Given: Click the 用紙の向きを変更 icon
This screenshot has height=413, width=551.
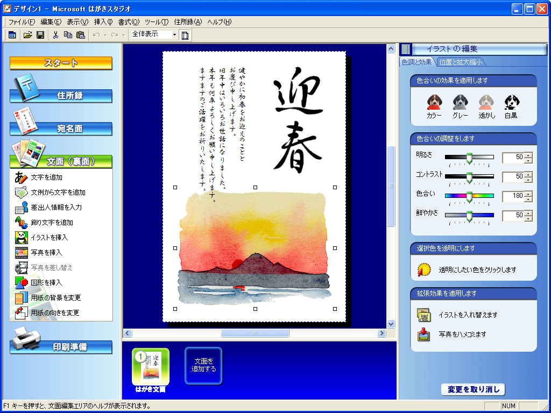Looking at the screenshot, I should coord(21,313).
